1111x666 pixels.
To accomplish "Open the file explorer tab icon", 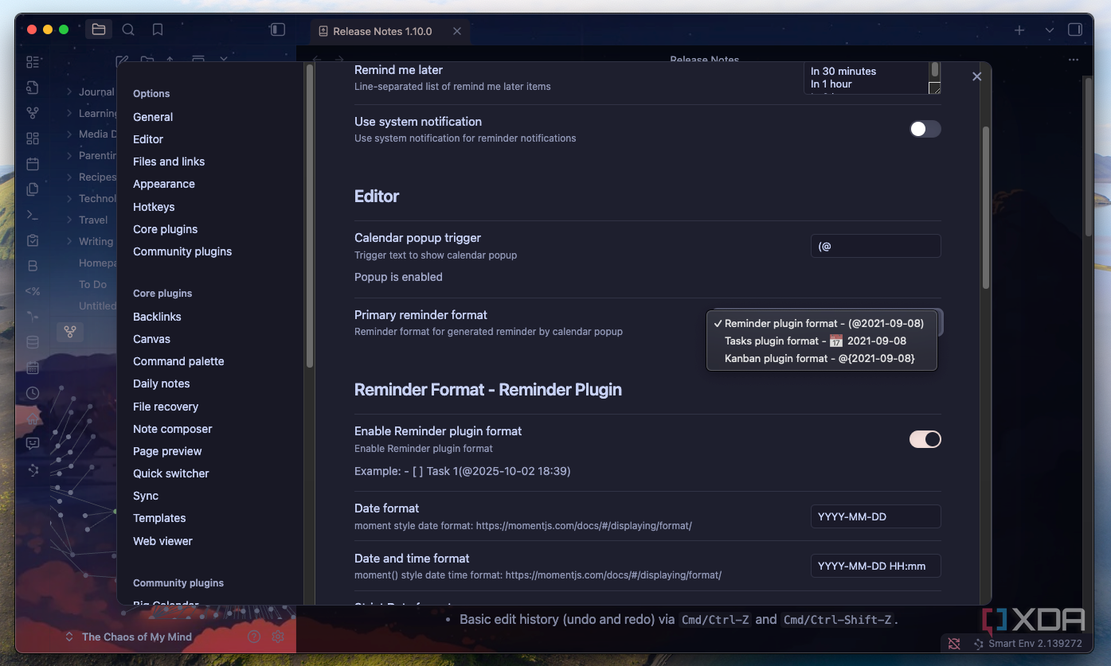I will click(99, 30).
